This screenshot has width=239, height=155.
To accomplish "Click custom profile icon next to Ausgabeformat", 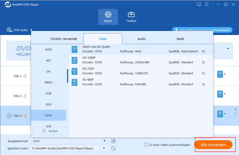I will 113,141.
